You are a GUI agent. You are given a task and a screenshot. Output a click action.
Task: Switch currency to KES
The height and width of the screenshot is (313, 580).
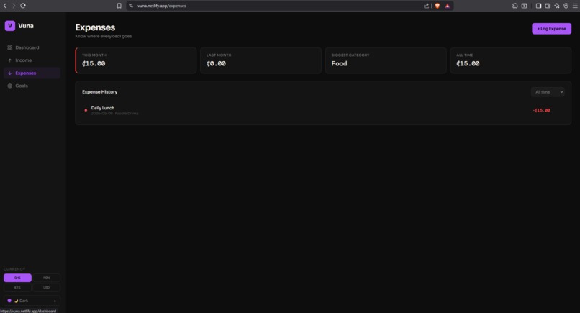pos(17,288)
